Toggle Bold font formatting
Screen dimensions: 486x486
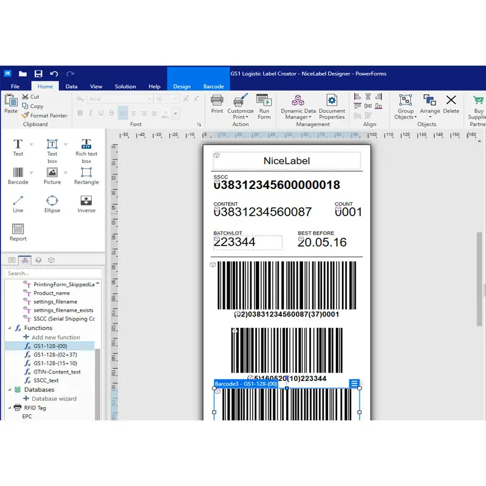(x=80, y=113)
